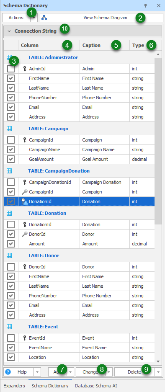The height and width of the screenshot is (392, 165).
Task: Uncheck the GoalAmount checkbox
Action: point(11,159)
